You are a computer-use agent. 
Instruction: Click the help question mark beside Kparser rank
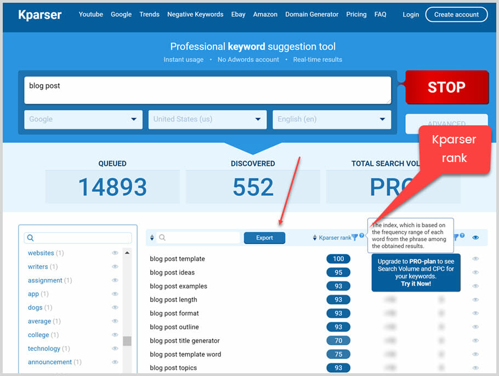361,235
